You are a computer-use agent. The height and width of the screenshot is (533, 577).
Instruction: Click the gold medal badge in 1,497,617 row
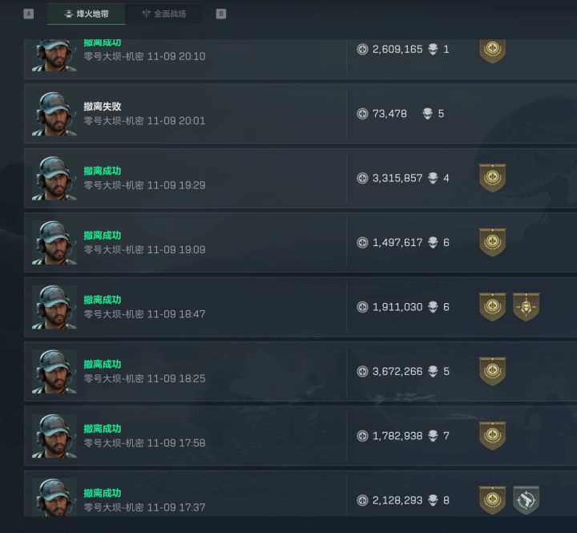pyautogui.click(x=492, y=243)
